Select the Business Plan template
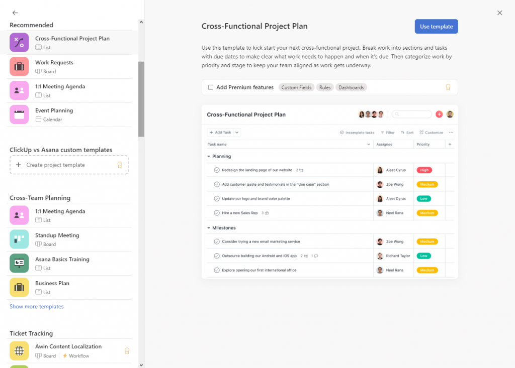Image resolution: width=515 pixels, height=368 pixels. coord(69,287)
